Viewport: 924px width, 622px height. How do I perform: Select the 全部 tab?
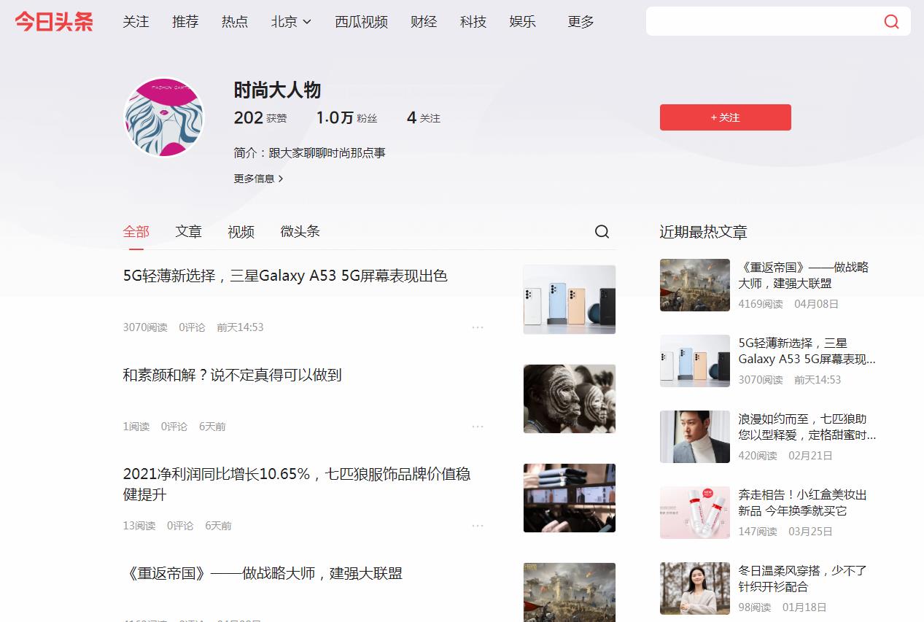click(136, 232)
